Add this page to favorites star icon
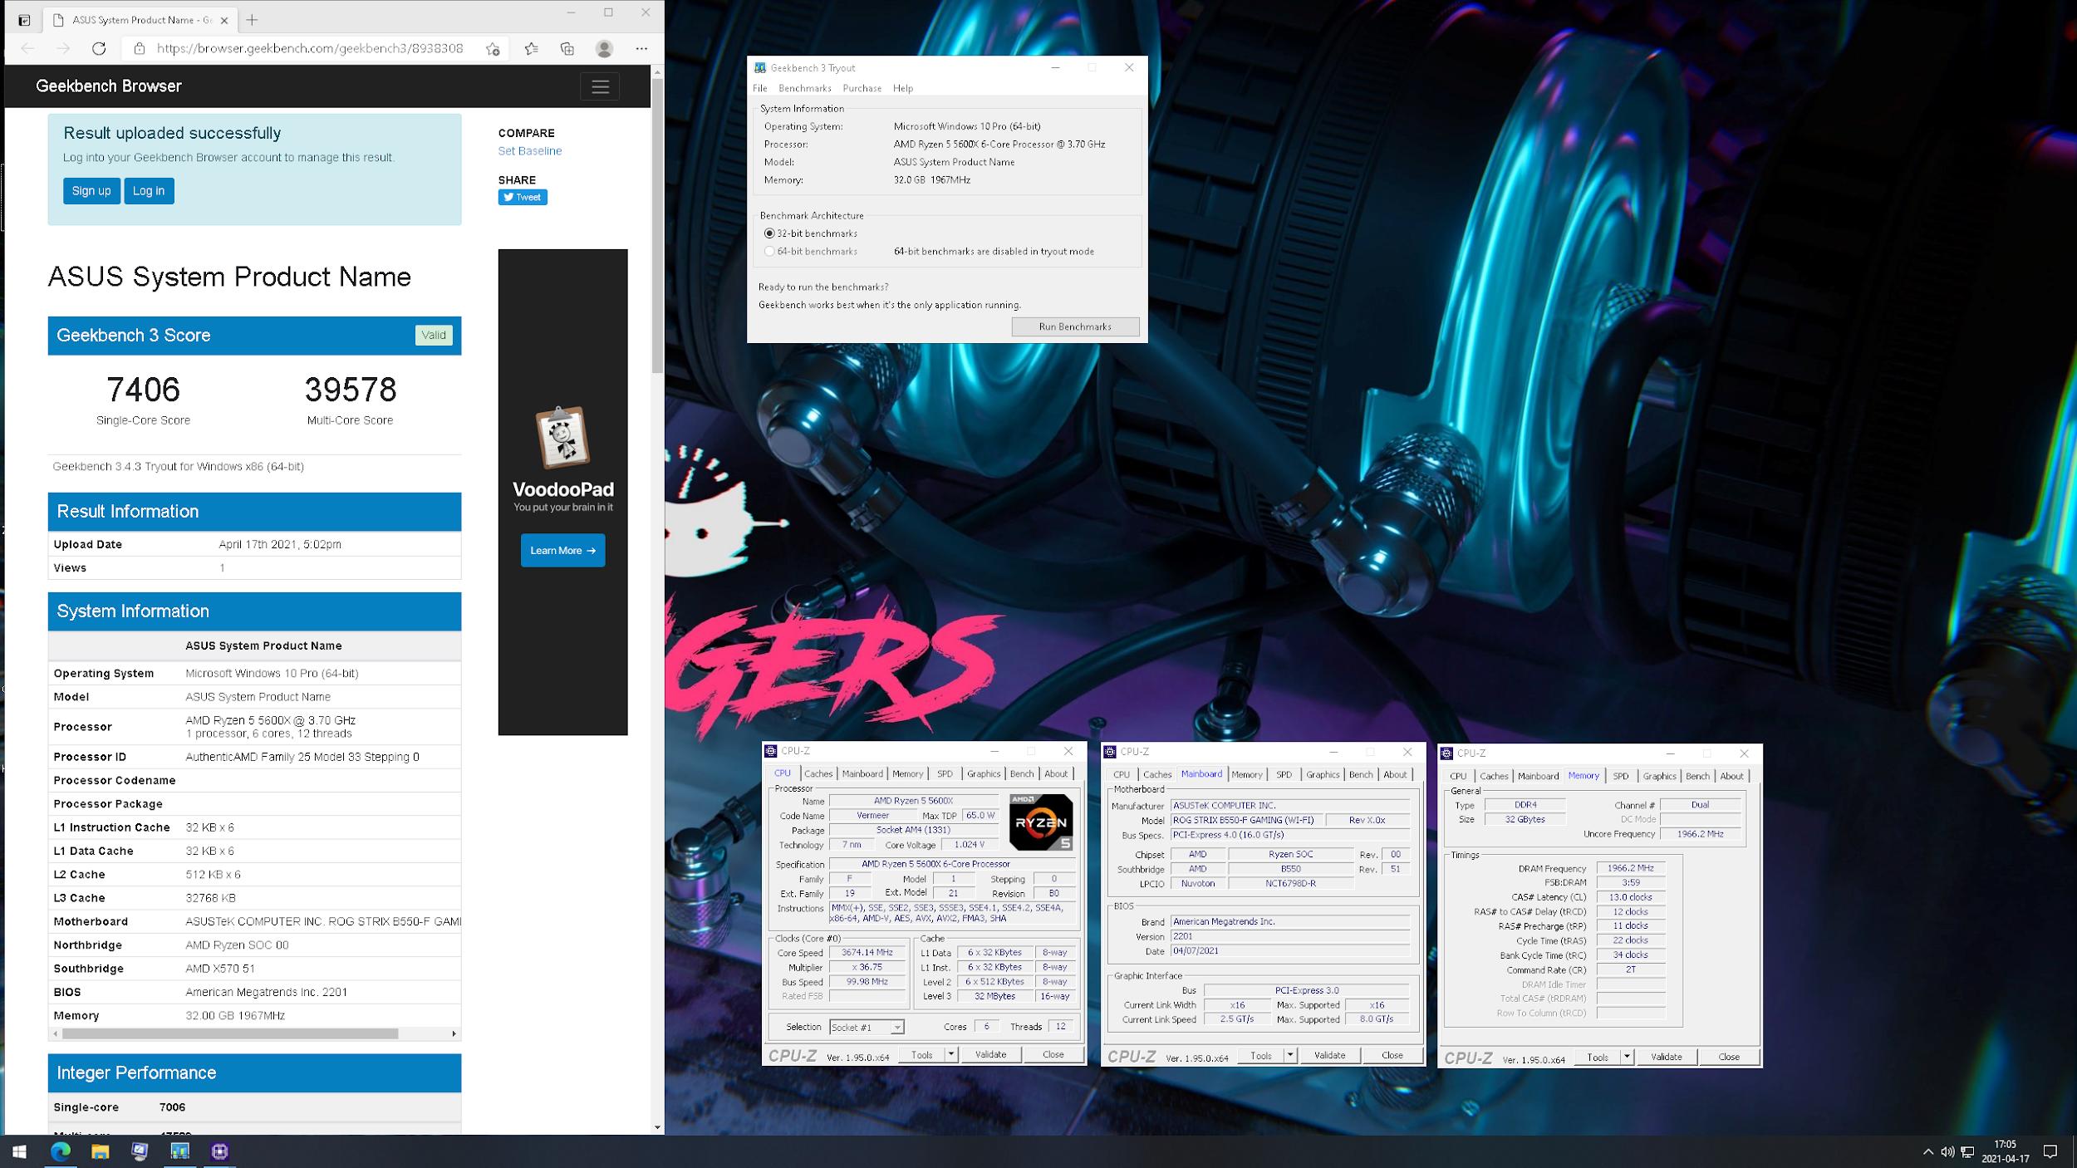Screen dimensions: 2077x1168 [493, 48]
